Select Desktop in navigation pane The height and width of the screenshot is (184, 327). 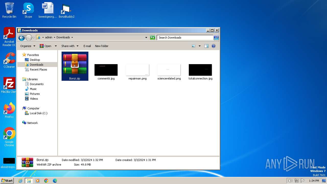[35, 60]
